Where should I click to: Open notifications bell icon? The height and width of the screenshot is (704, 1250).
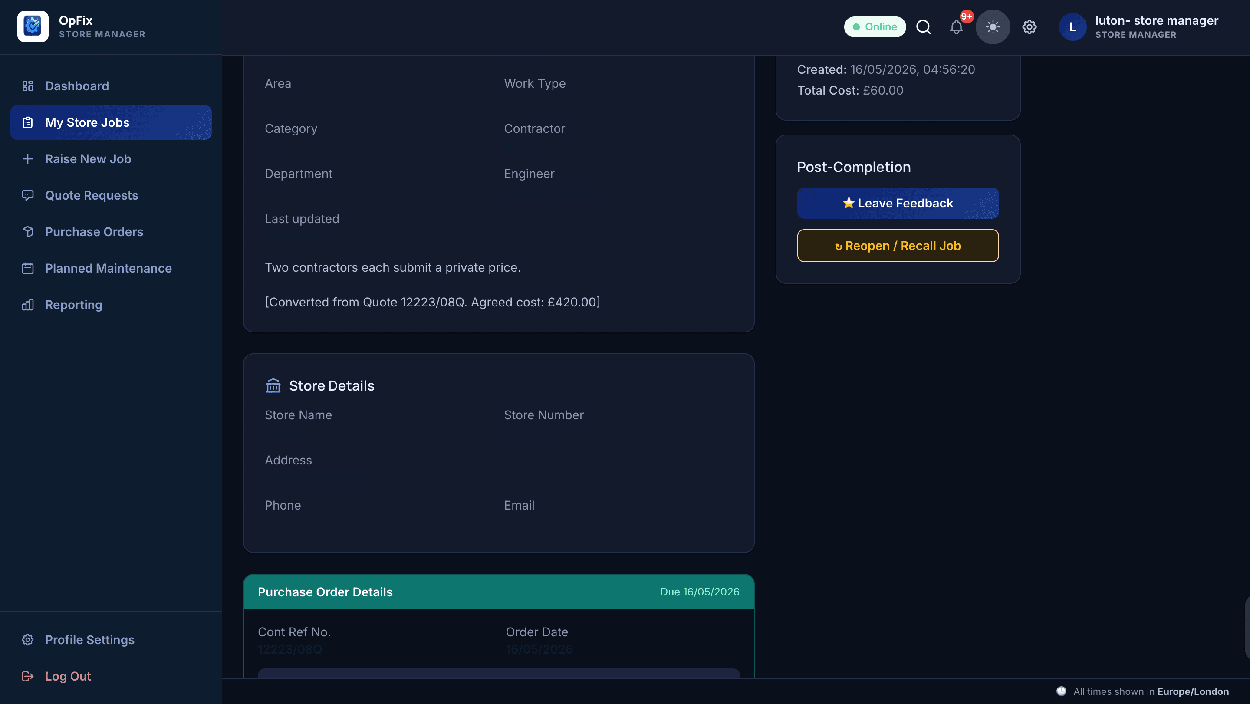tap(957, 26)
